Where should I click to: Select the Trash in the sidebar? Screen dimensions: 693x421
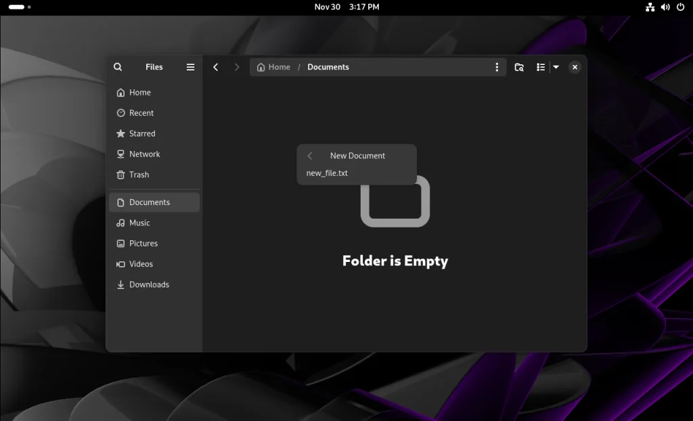(139, 175)
